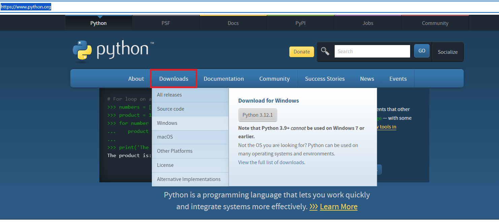Open the Jobs top tab
499x222 pixels.
click(368, 23)
